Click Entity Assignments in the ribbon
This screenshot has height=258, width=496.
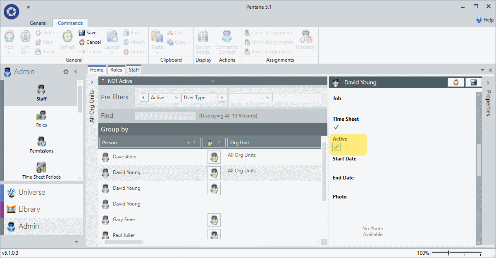point(268,42)
